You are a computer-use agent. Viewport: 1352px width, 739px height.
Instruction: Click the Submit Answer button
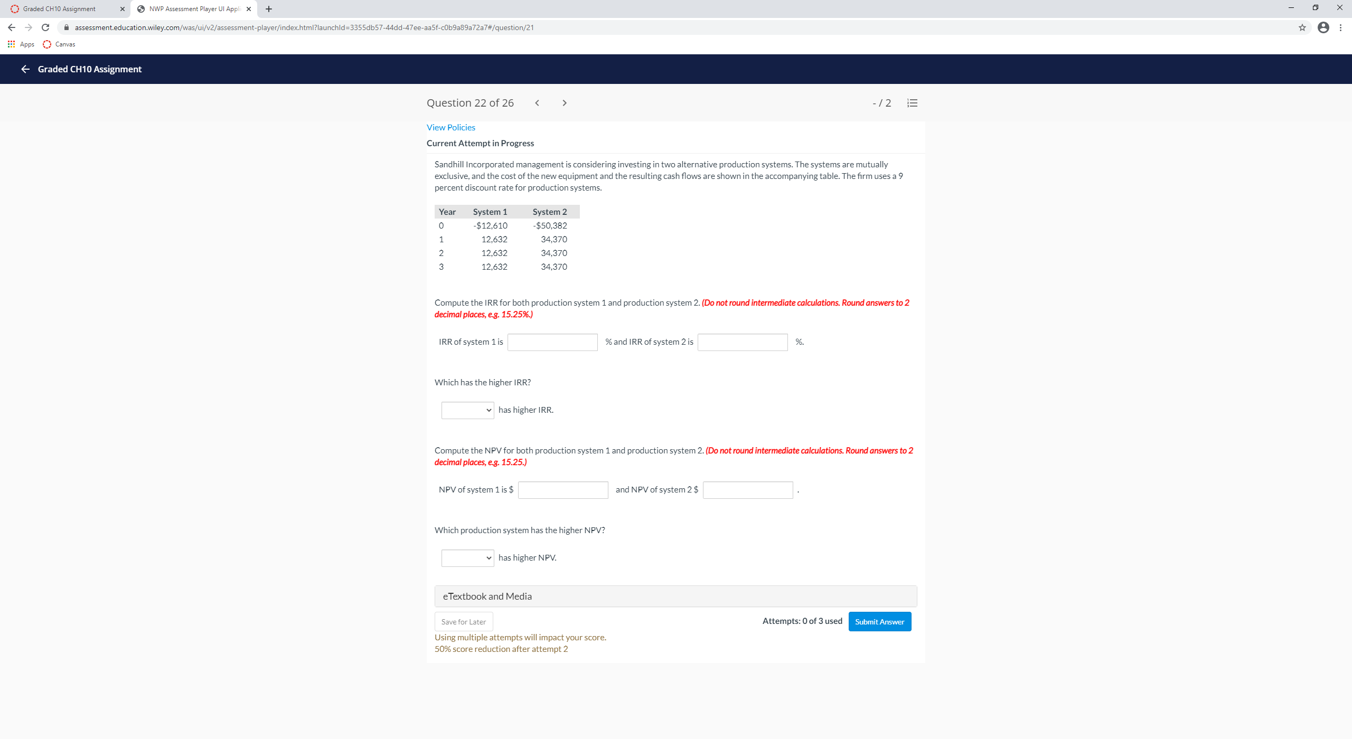[879, 621]
